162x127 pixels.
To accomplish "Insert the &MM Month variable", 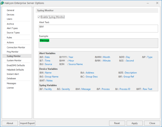I will coord(107,57).
